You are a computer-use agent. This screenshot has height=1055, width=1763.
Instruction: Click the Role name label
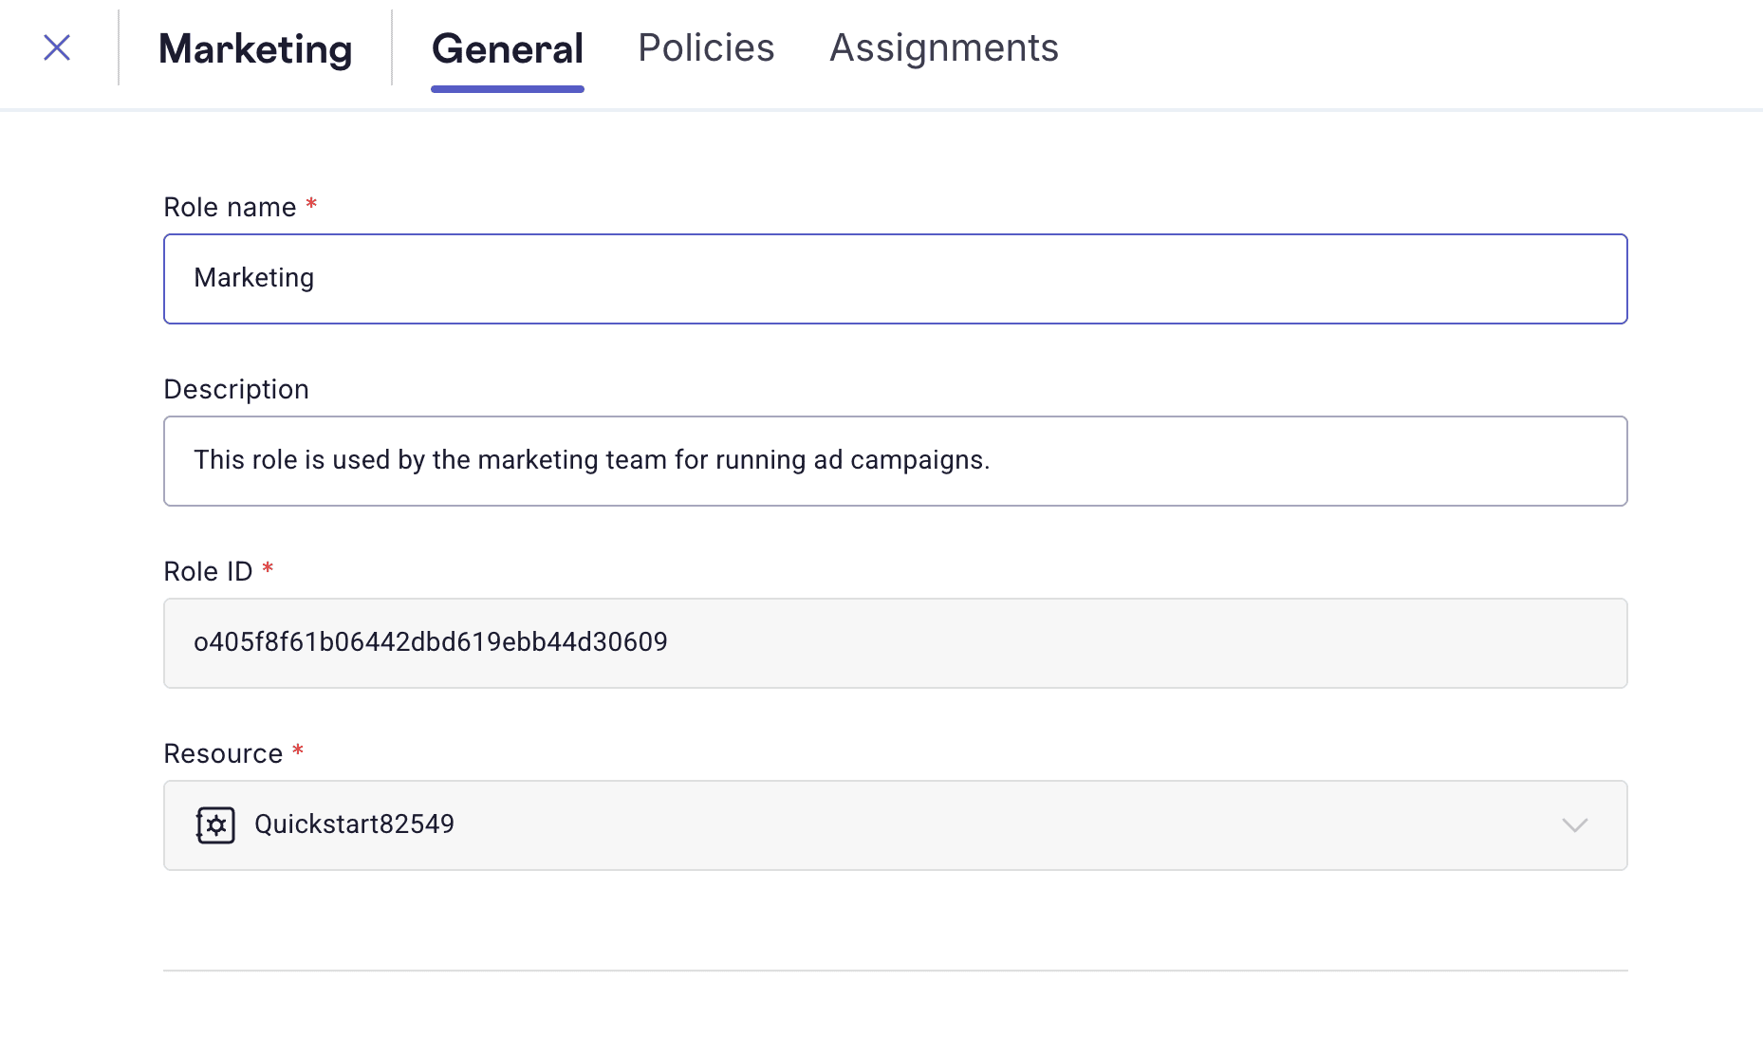click(x=230, y=207)
